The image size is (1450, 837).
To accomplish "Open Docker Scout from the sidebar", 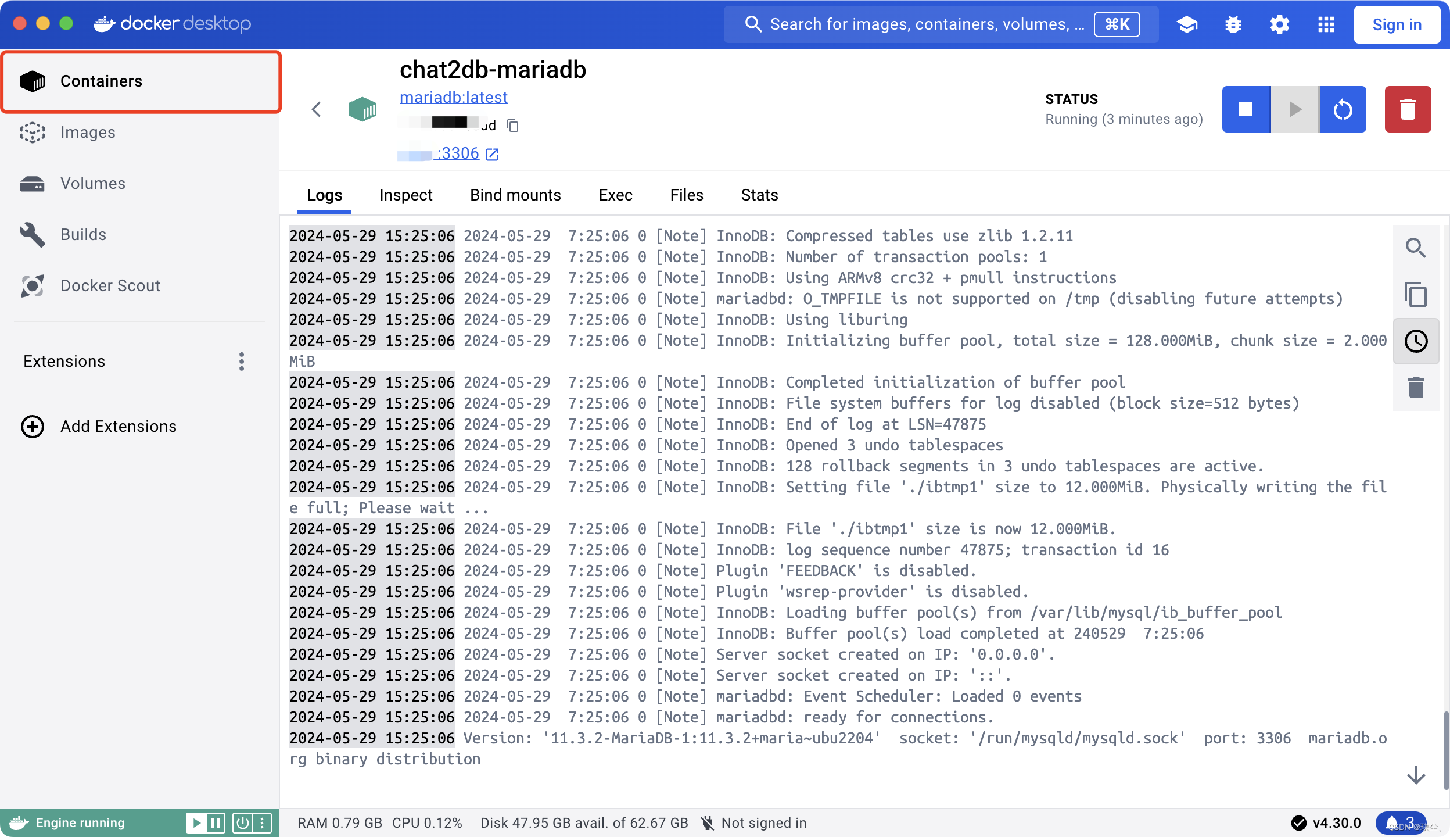I will click(141, 286).
